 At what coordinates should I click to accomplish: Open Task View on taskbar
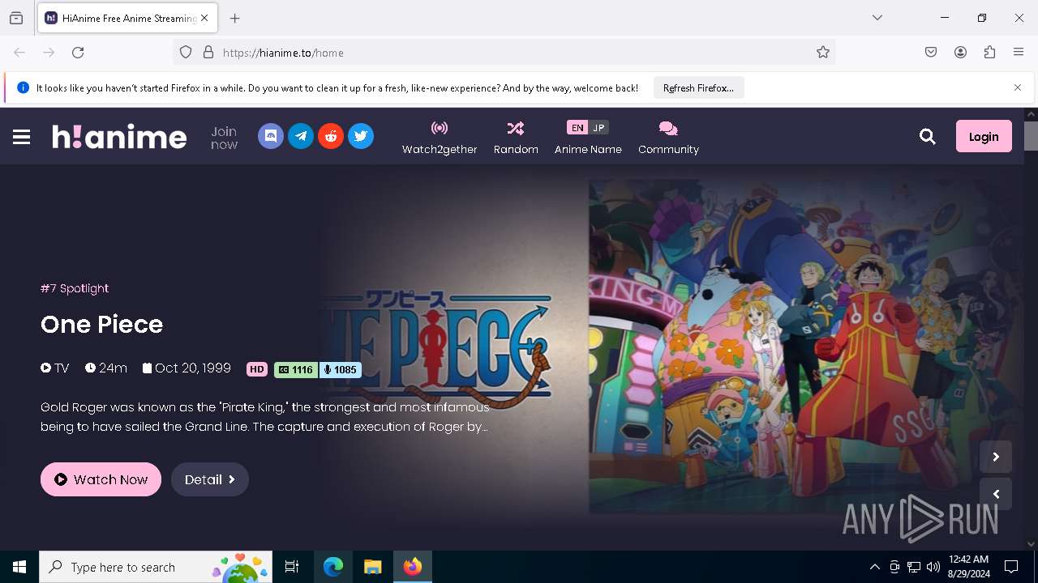(292, 567)
